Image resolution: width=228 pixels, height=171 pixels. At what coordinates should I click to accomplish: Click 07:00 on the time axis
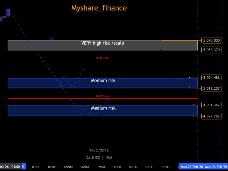coord(101,167)
